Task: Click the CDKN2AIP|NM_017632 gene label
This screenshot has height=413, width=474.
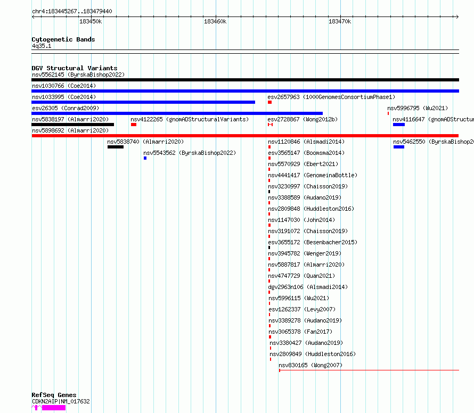Action: (61, 401)
